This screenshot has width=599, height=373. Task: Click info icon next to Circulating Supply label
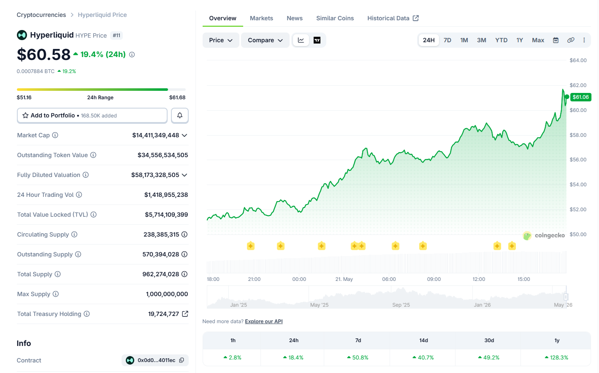pyautogui.click(x=74, y=234)
